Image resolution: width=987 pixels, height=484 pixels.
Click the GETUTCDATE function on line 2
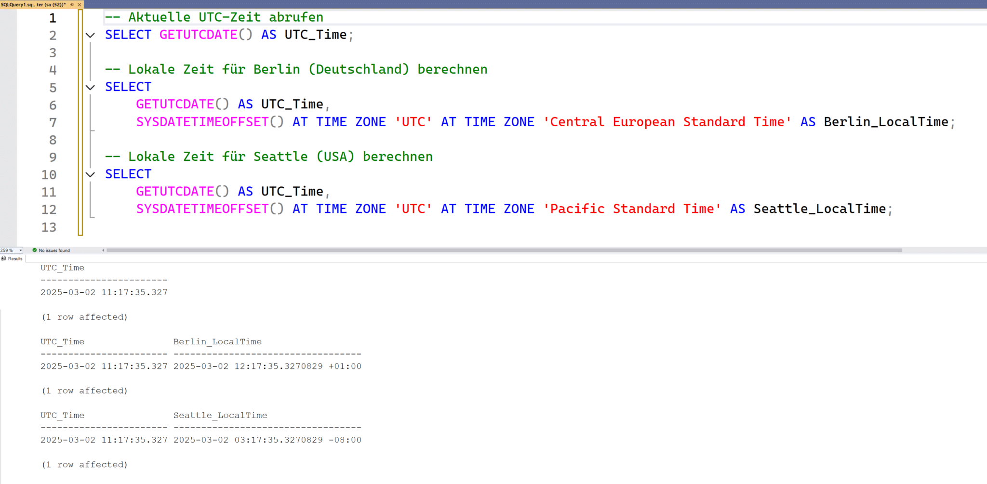point(198,35)
